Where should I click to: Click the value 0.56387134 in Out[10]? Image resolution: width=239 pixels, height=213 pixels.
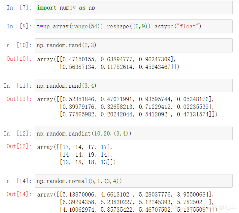click(x=79, y=67)
